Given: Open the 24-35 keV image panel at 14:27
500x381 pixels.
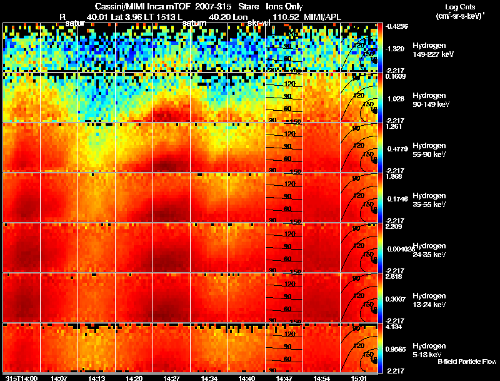Looking at the screenshot, I should coord(171,248).
